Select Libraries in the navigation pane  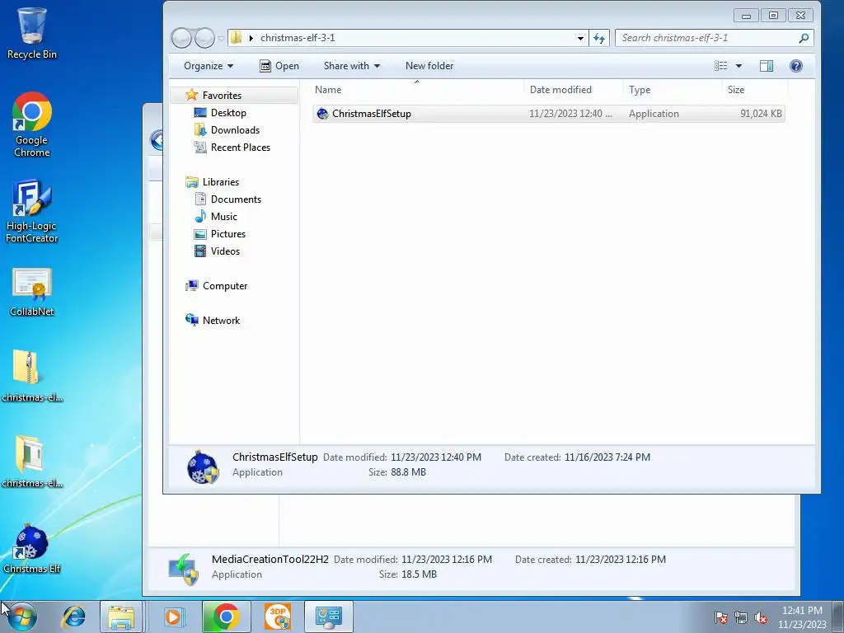tap(221, 182)
